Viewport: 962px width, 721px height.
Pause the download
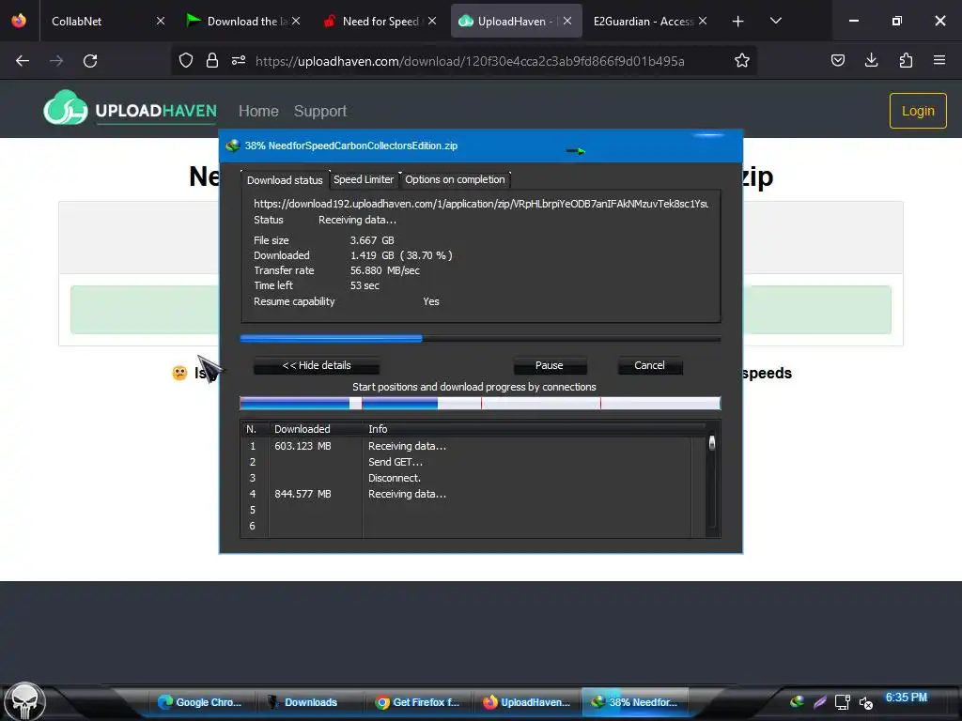click(x=550, y=365)
